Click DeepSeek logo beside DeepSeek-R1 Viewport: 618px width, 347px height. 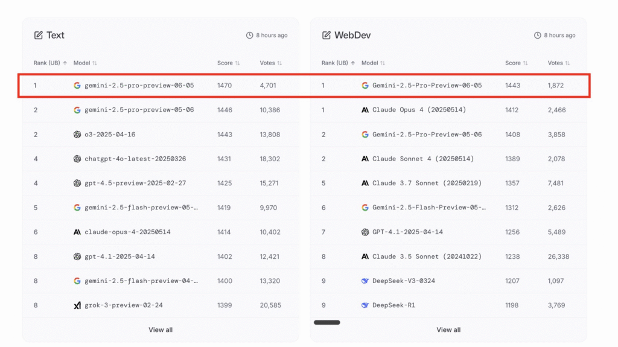(x=365, y=305)
